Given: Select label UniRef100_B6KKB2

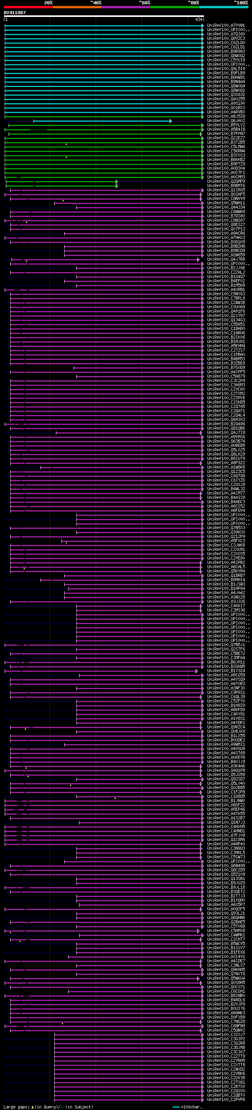Looking at the screenshot, I should click(x=226, y=159).
